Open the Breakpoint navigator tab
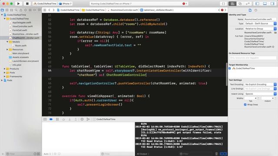Viewport: 278px width, 156px height. click(x=35, y=10)
